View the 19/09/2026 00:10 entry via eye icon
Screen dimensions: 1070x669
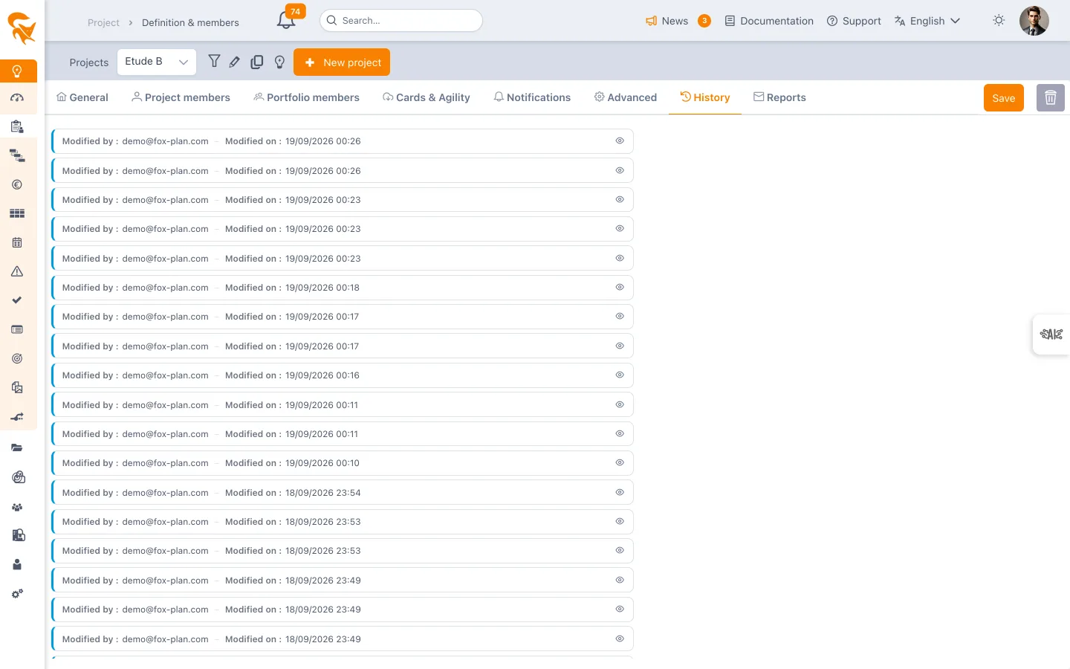pos(620,463)
